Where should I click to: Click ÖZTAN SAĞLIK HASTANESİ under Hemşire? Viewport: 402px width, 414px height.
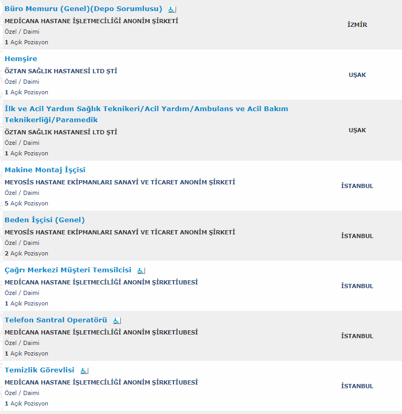pos(61,71)
